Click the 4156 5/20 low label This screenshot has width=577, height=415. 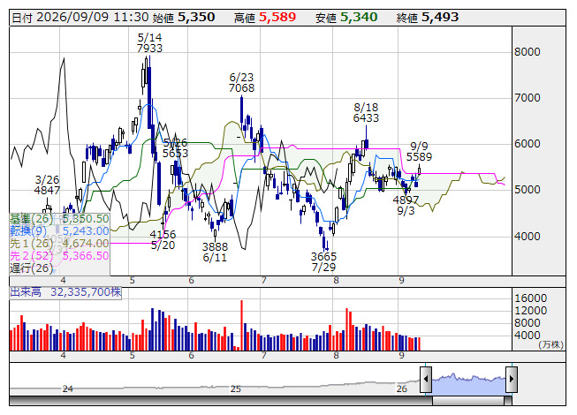(163, 239)
